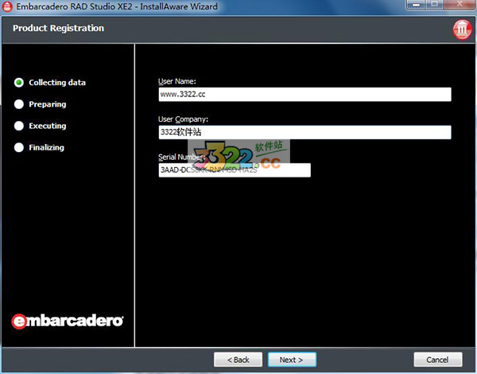
Task: Click the title bar application icon
Action: click(x=7, y=6)
